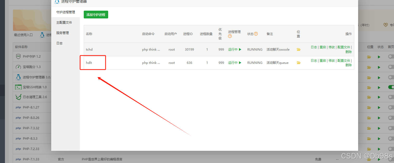
Task: Click 修改 link for tchd process
Action: click(x=332, y=47)
